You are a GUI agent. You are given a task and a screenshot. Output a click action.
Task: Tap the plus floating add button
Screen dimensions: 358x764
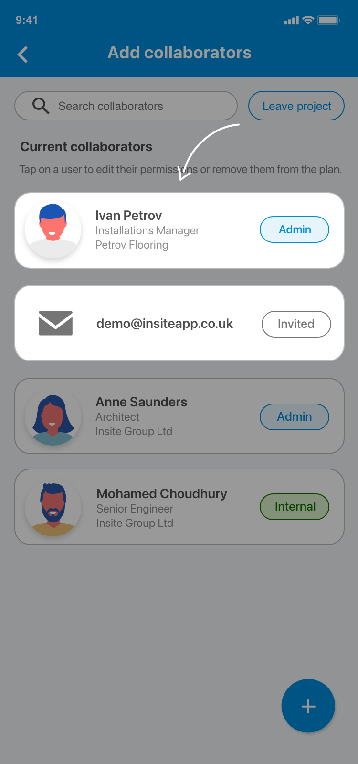coord(308,706)
